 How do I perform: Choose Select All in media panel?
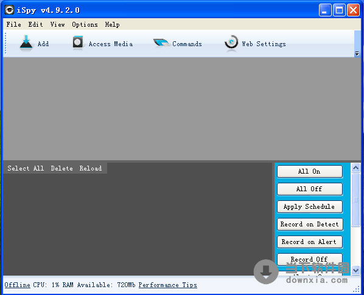tap(26, 168)
